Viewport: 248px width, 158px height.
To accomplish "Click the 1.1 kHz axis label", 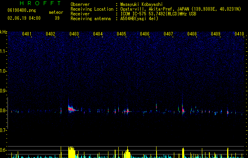I will pos(3,51).
